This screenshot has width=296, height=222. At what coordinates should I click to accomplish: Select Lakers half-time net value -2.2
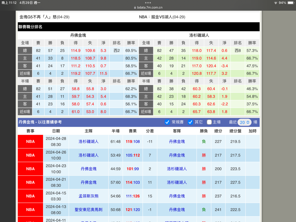224,104
